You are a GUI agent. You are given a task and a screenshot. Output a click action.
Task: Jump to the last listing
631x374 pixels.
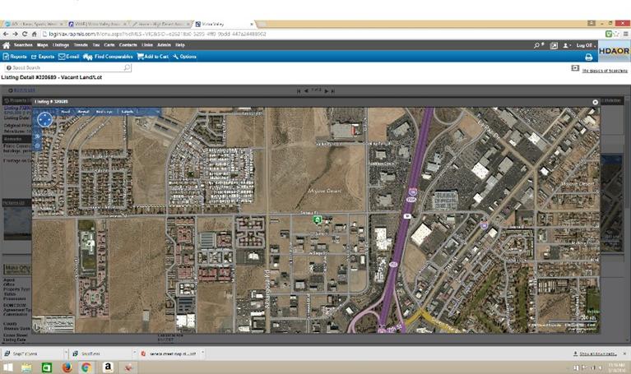(x=333, y=91)
